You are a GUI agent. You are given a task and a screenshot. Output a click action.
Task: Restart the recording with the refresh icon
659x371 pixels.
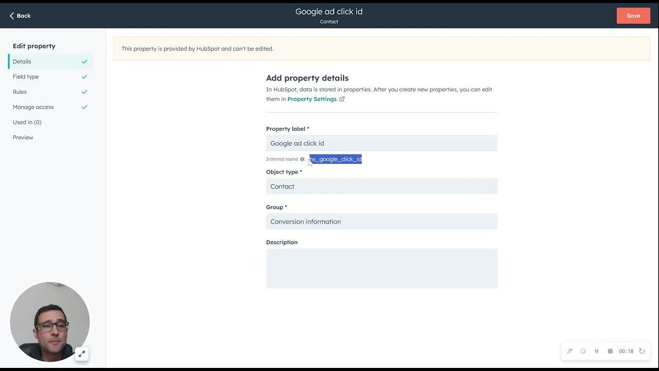point(641,351)
